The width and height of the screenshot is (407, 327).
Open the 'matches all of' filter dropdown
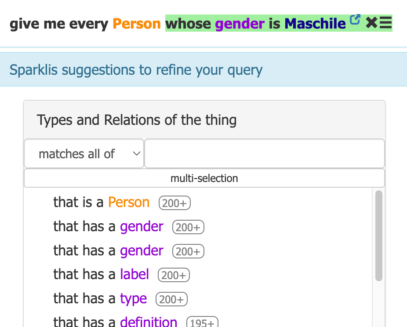(84, 154)
